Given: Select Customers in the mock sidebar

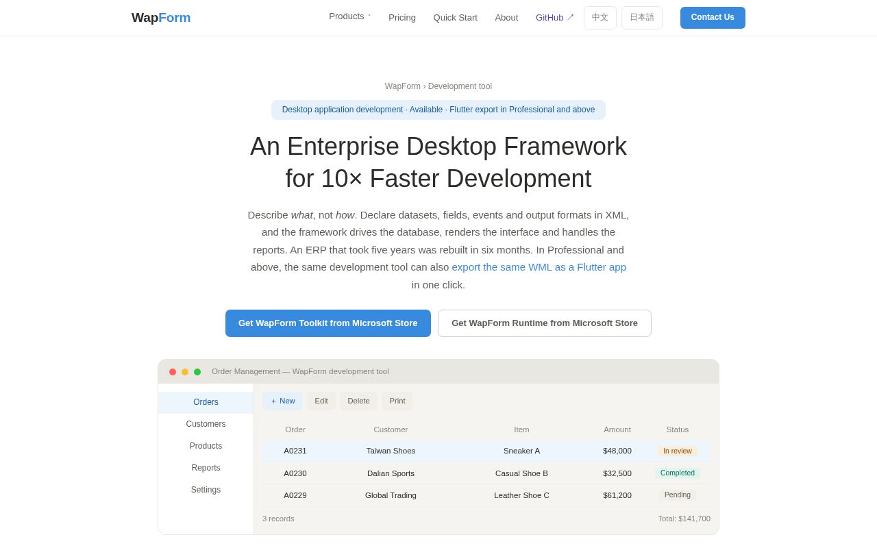Looking at the screenshot, I should [206, 425].
